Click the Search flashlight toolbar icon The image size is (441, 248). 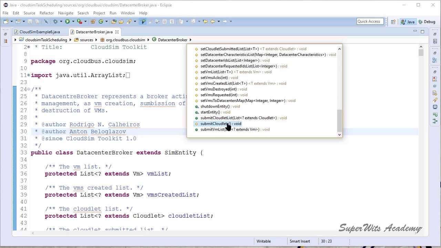pos(130,21)
